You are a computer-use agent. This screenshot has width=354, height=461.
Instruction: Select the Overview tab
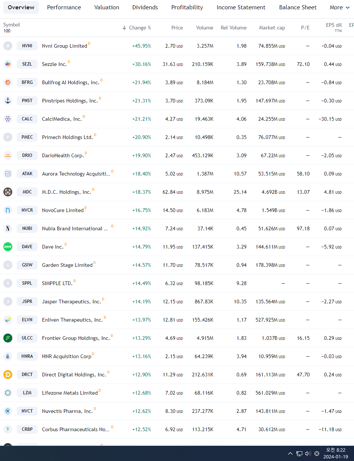[21, 7]
